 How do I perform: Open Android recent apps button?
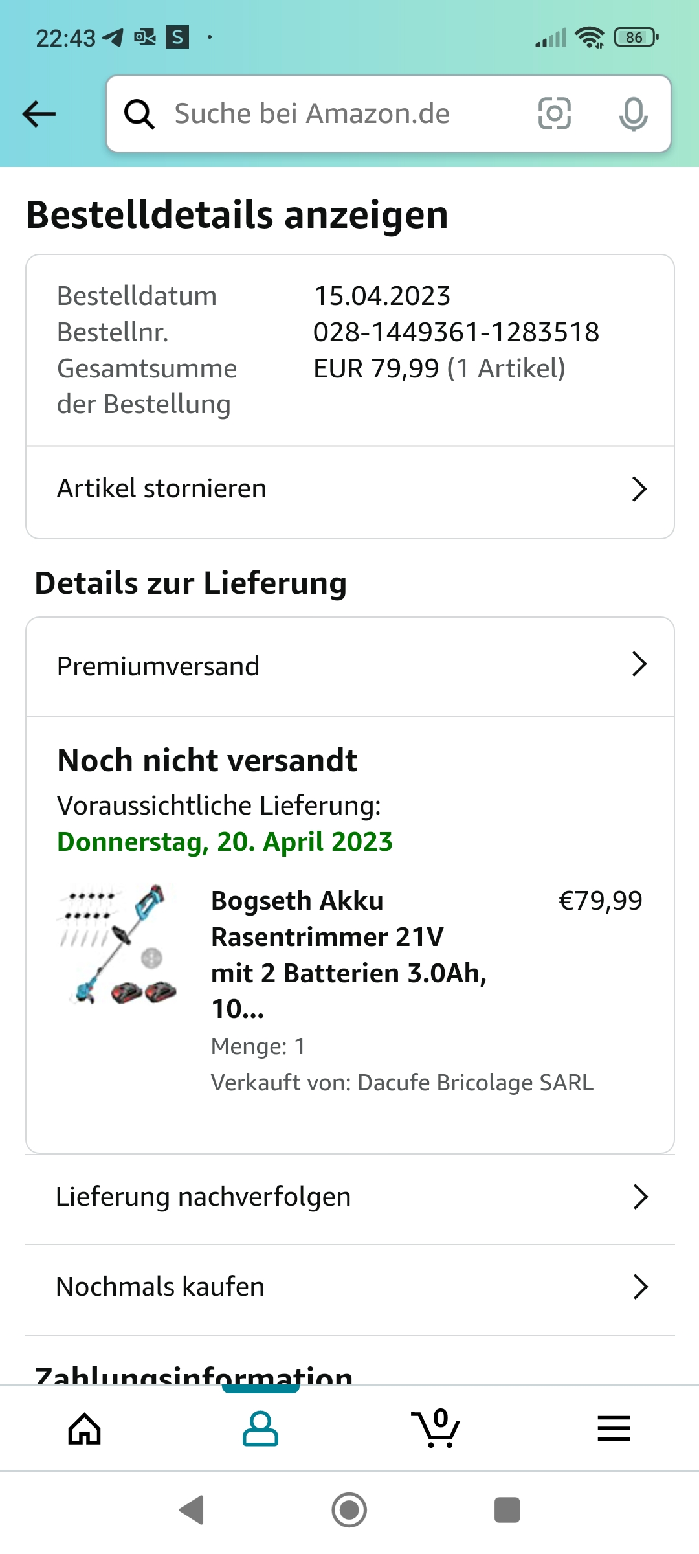[x=507, y=1510]
